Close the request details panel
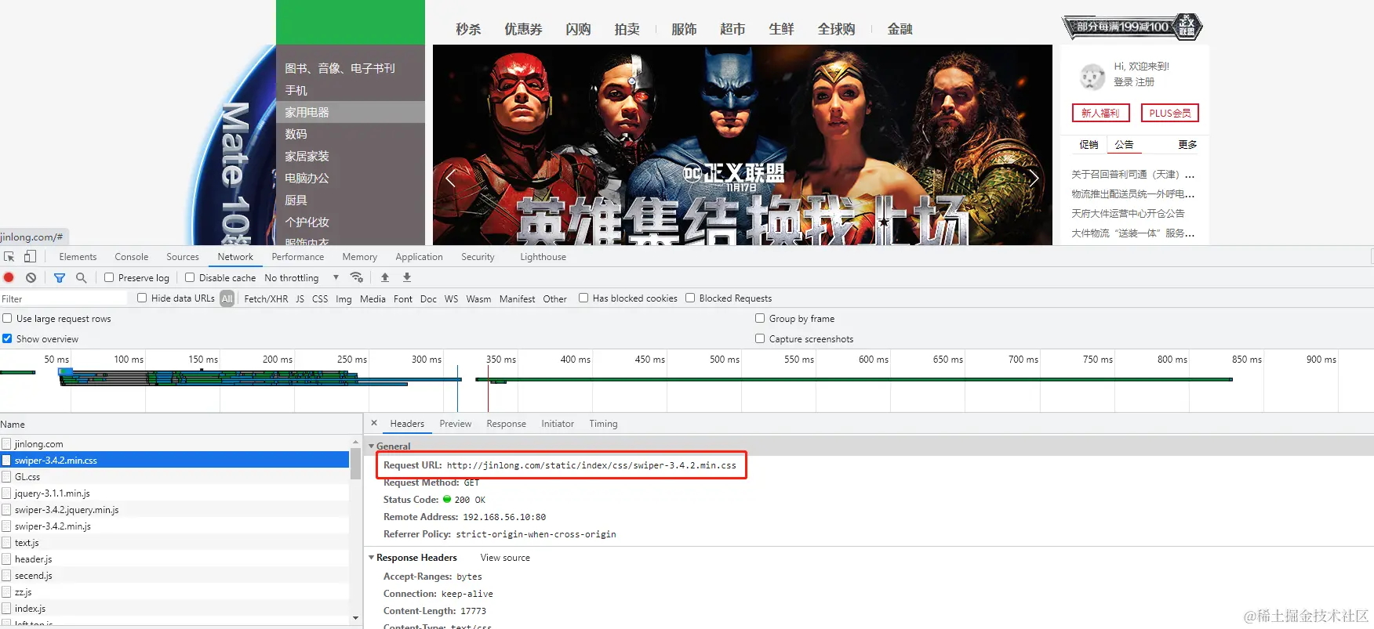The height and width of the screenshot is (629, 1374). pos(374,423)
